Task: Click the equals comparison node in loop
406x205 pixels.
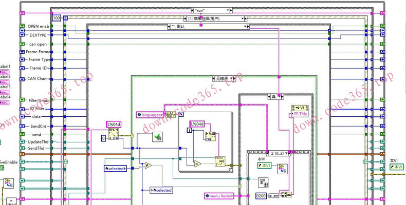Action: (197, 163)
